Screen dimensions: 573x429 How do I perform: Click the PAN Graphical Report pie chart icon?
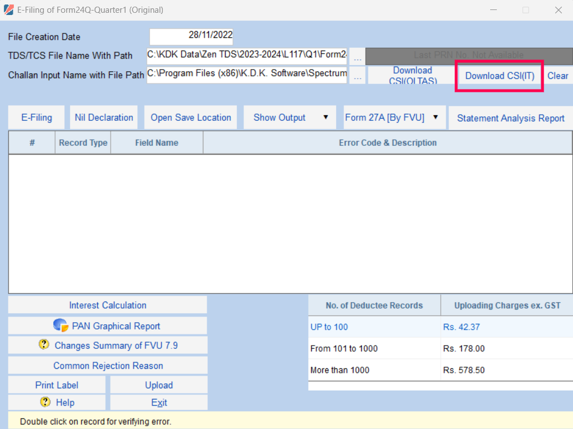[x=61, y=325]
